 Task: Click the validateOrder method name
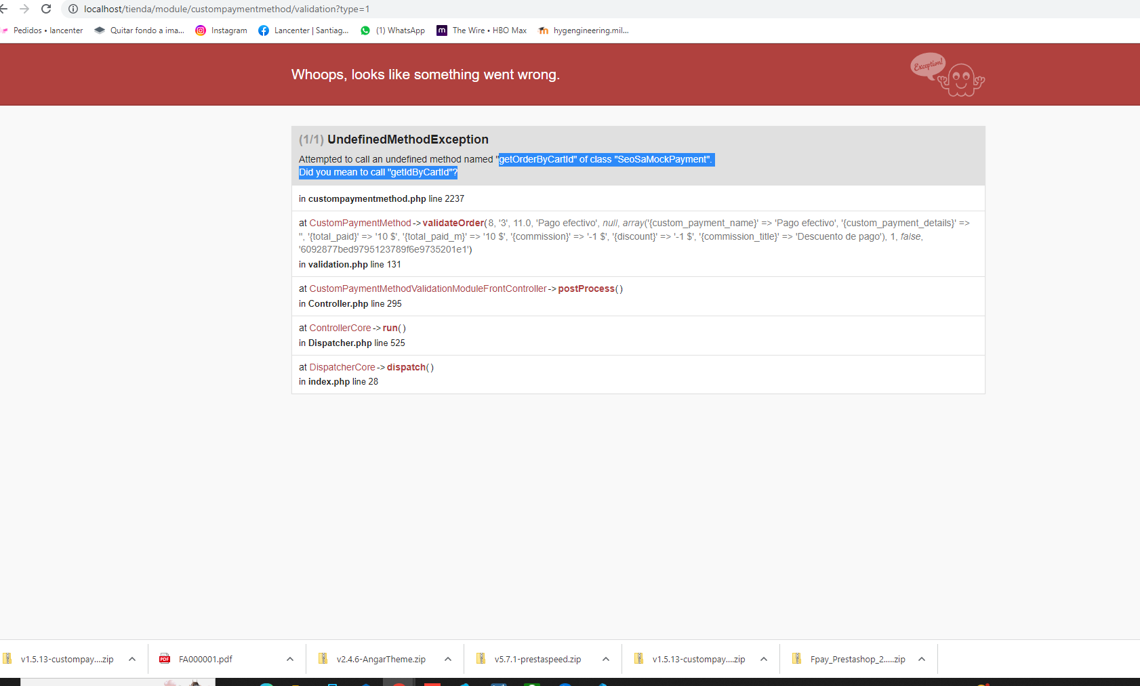point(453,223)
